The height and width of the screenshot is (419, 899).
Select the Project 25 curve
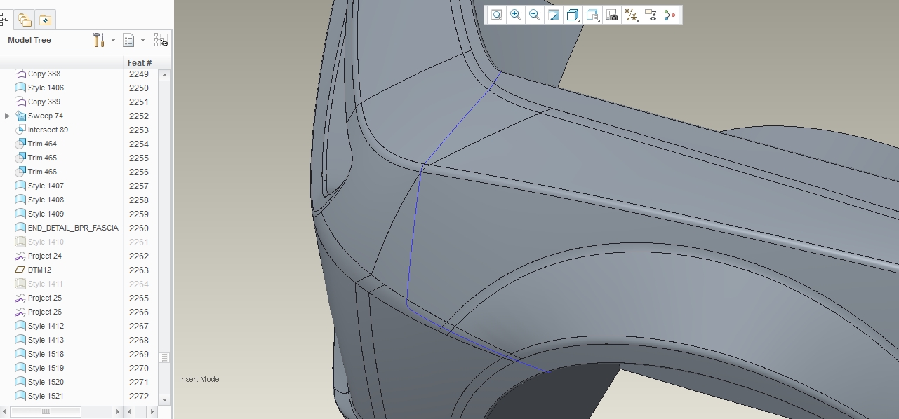coord(45,298)
